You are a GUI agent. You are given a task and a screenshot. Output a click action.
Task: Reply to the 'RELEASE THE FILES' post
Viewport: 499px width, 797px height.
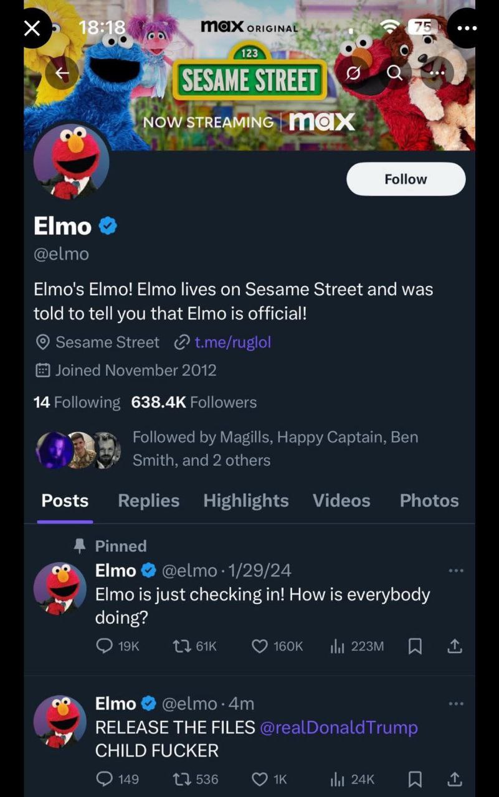[105, 779]
